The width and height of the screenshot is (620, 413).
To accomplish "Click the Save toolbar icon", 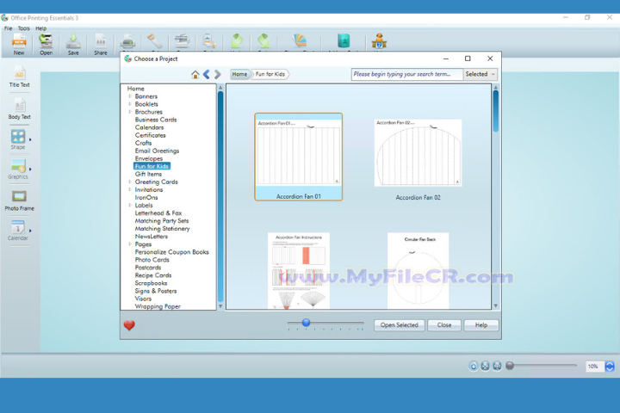I will (x=73, y=44).
